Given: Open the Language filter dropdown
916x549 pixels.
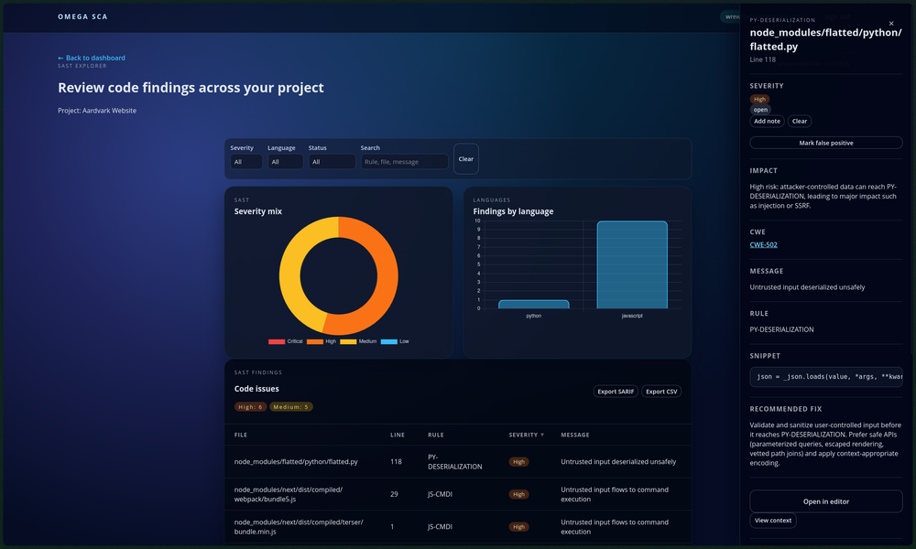Looking at the screenshot, I should (285, 162).
